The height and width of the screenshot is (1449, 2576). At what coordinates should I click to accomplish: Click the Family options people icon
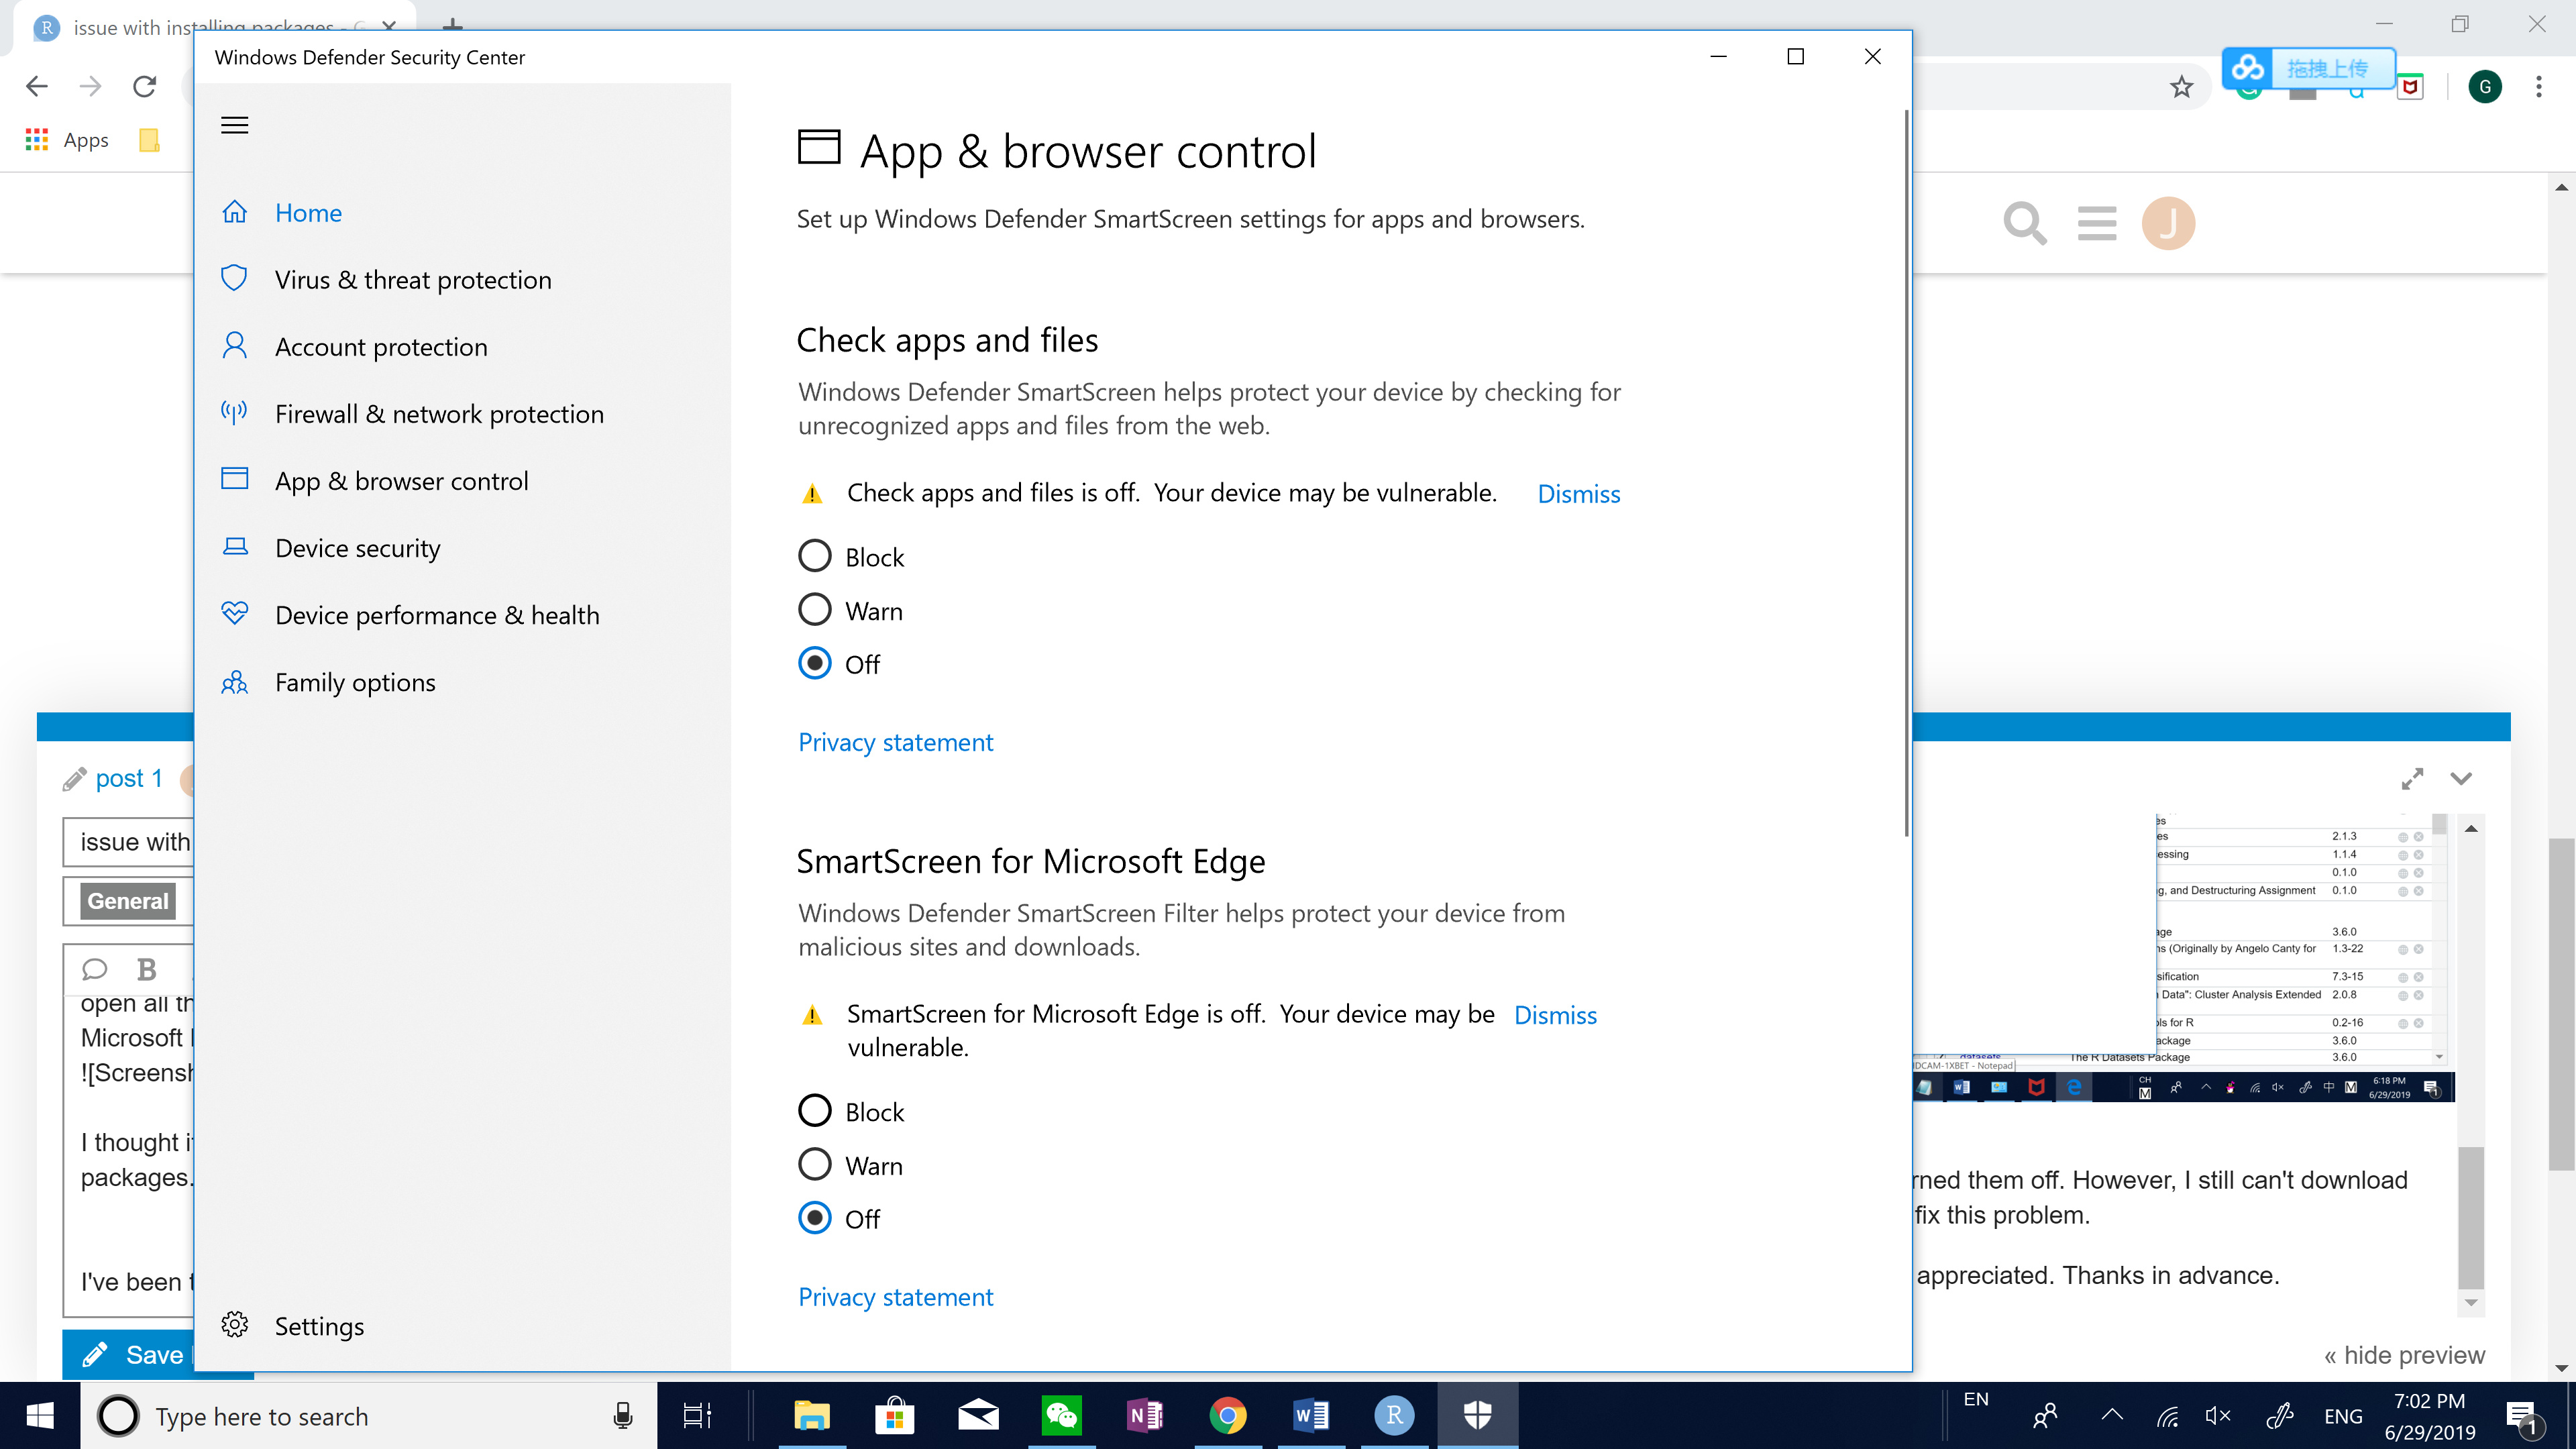[x=234, y=682]
